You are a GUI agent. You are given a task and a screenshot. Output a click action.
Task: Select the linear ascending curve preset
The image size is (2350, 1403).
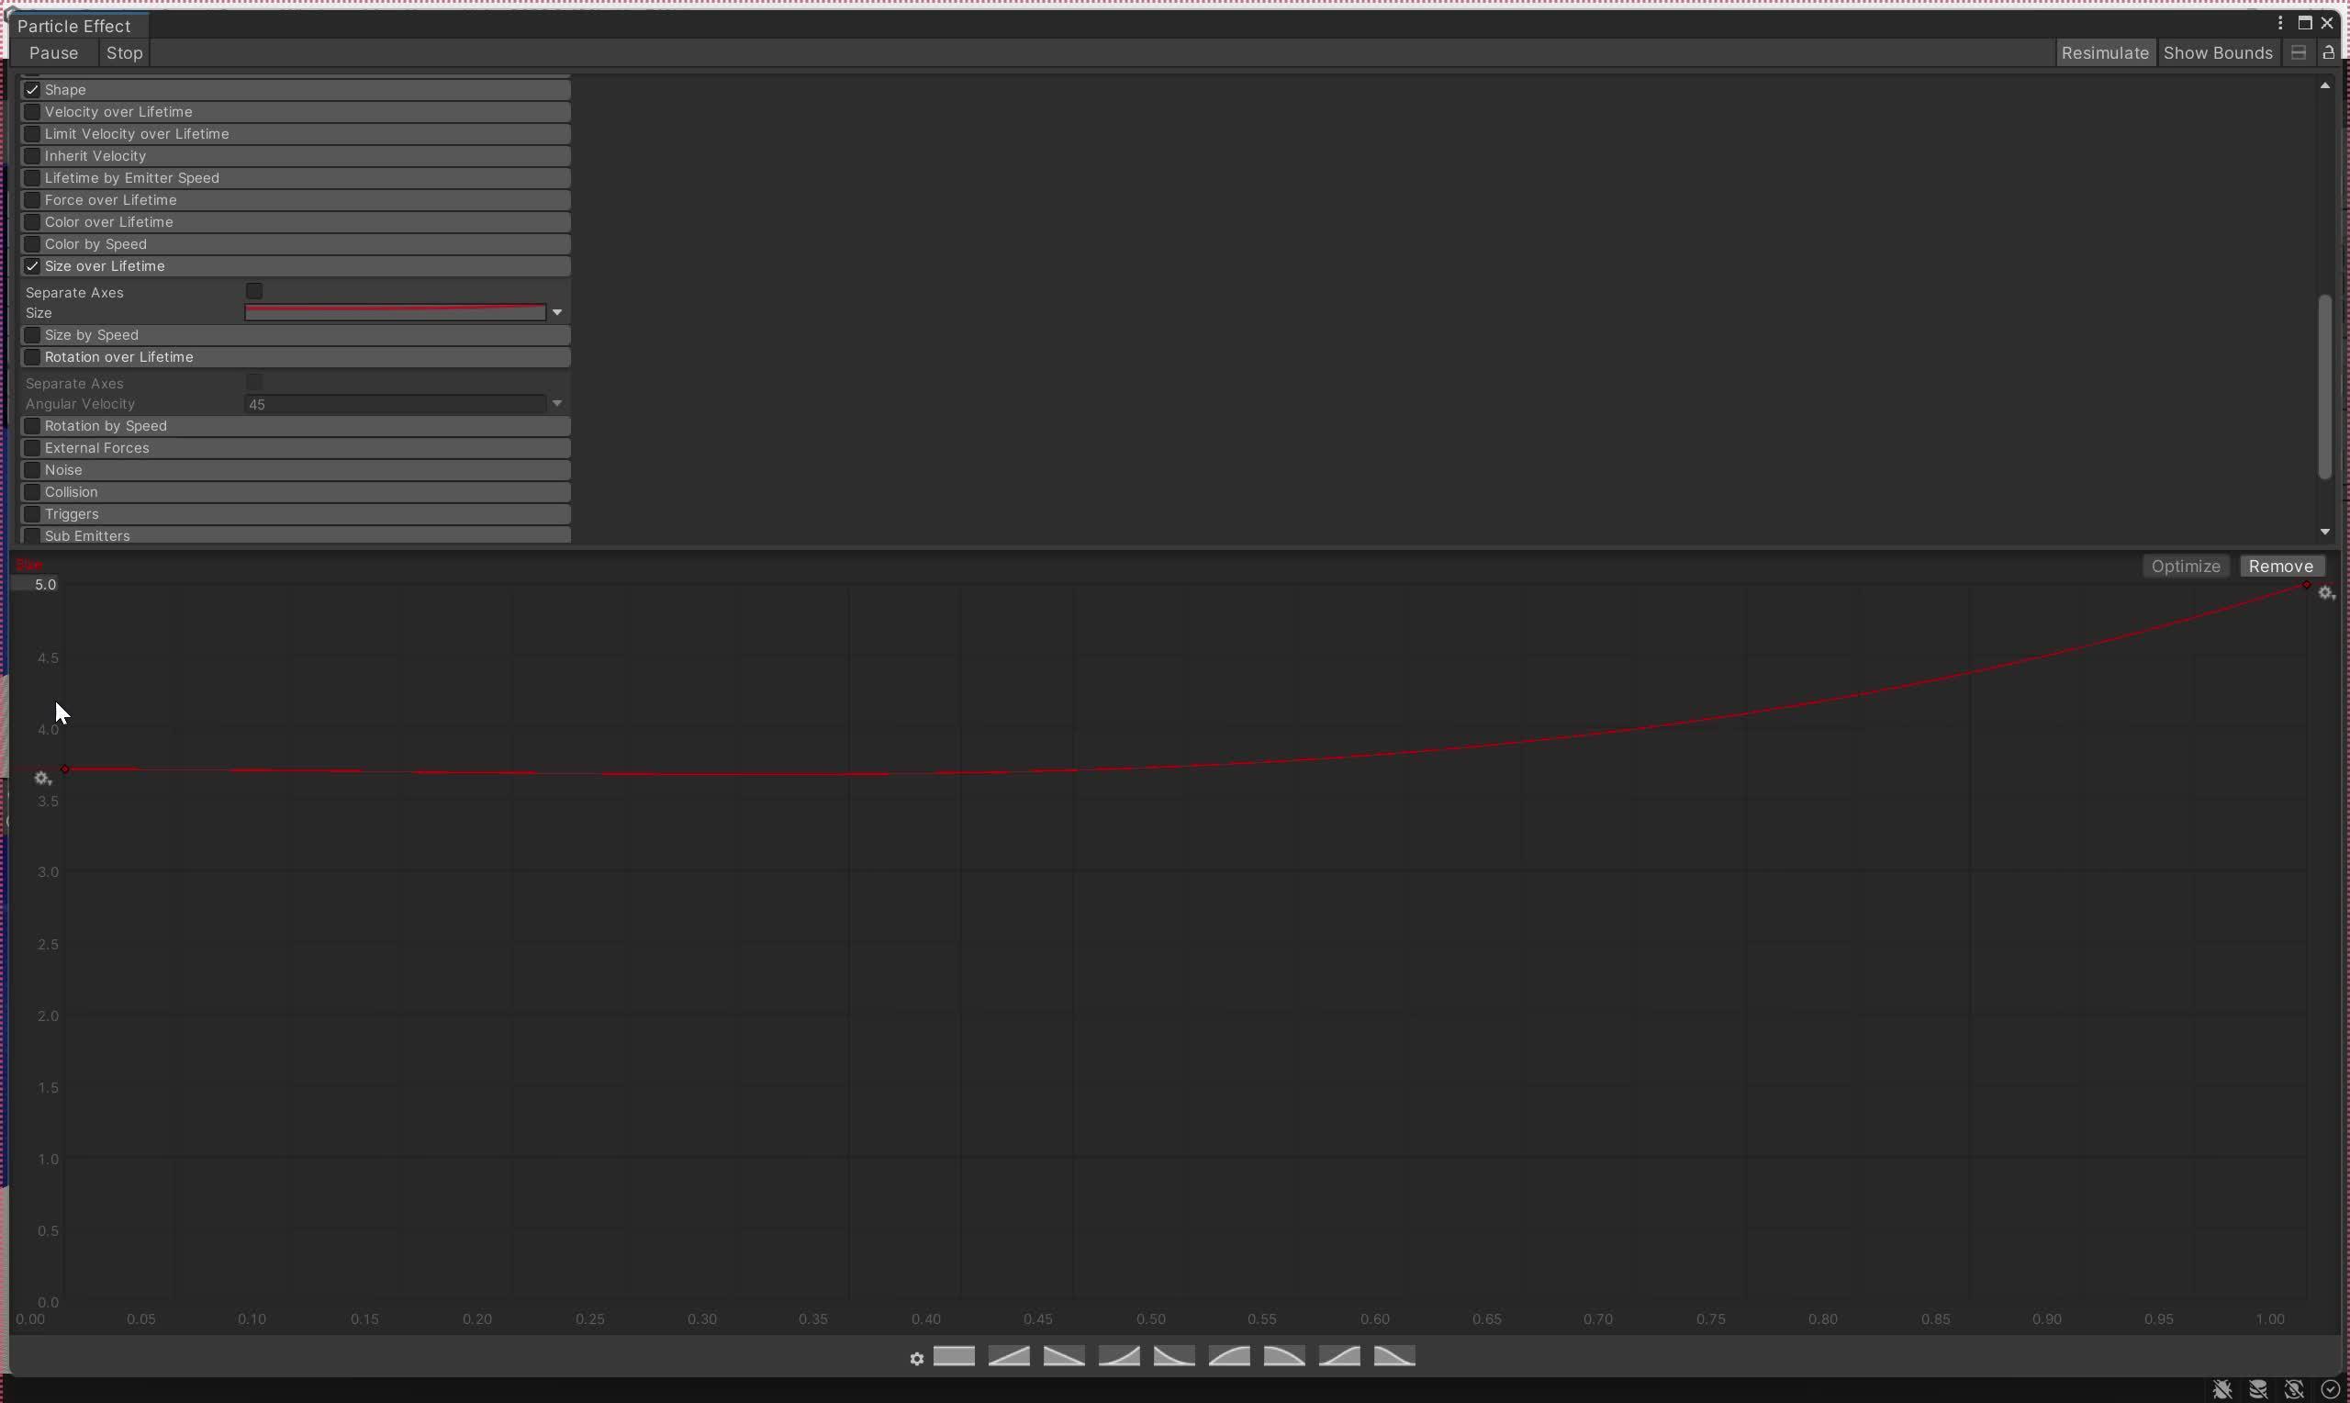pyautogui.click(x=1009, y=1356)
